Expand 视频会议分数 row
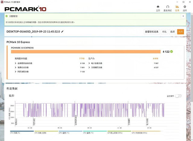 click(15, 67)
